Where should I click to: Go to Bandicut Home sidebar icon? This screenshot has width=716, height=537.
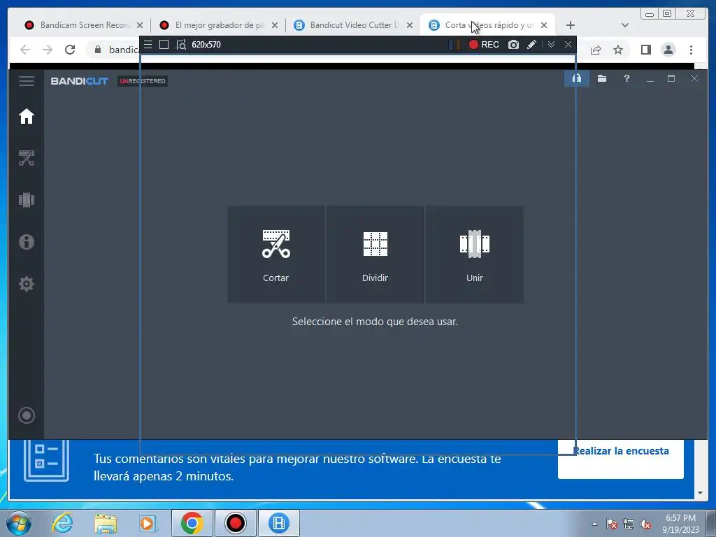pos(27,117)
